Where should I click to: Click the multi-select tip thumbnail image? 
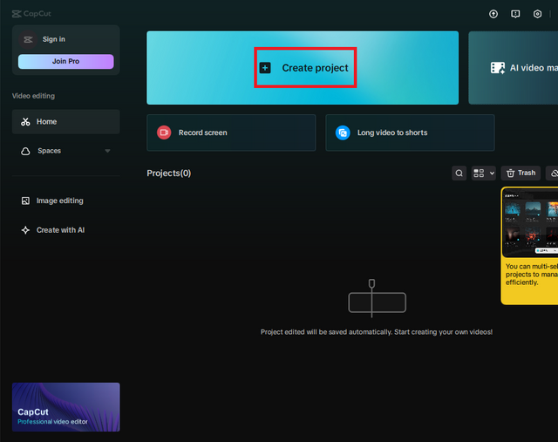click(530, 222)
